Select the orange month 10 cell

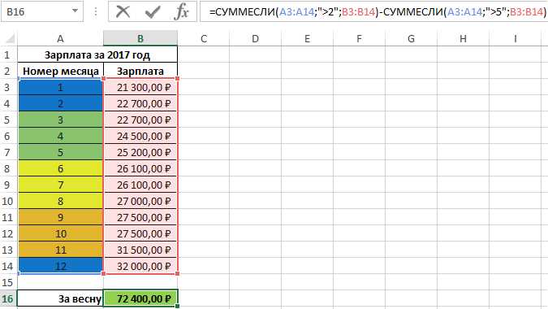click(60, 233)
